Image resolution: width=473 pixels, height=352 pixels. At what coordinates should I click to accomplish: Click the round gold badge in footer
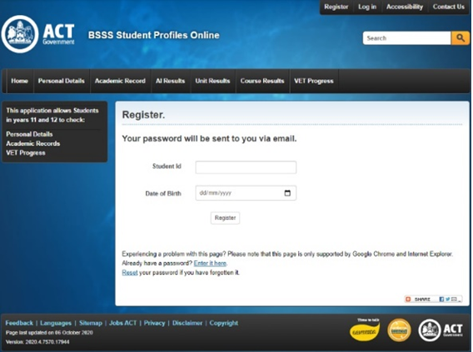click(399, 330)
